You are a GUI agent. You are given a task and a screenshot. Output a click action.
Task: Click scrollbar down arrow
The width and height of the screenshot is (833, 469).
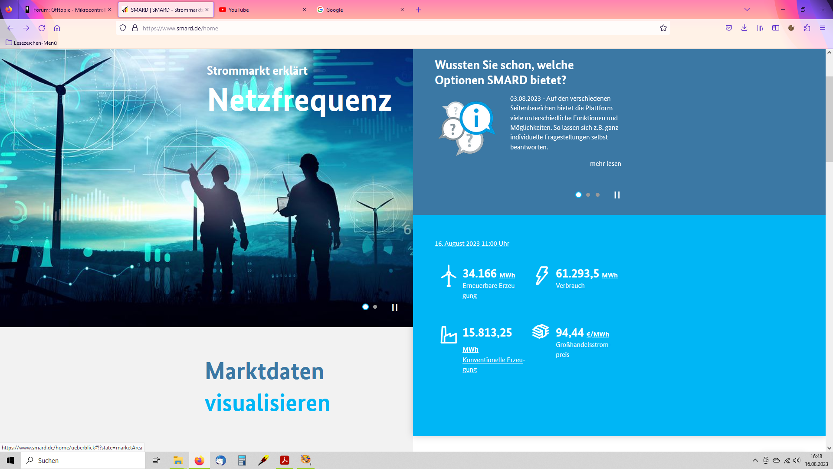coord(829,448)
